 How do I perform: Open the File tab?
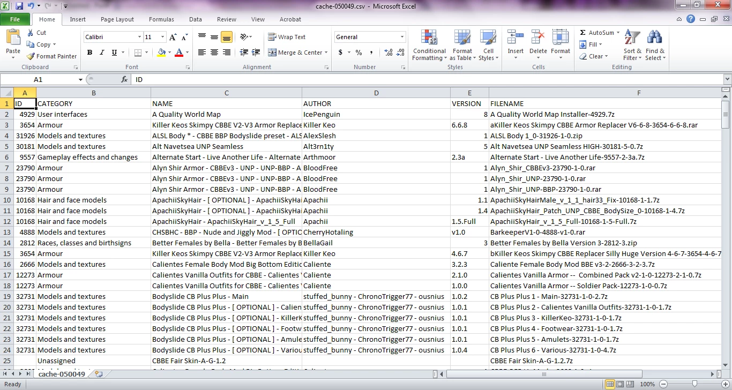[x=15, y=19]
